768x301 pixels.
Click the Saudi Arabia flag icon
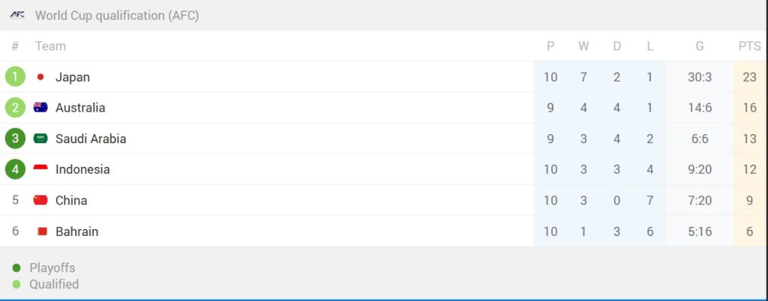[40, 139]
